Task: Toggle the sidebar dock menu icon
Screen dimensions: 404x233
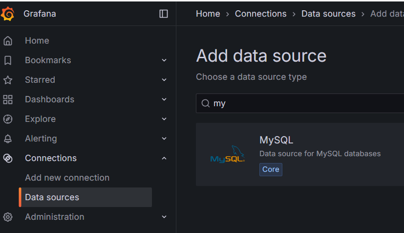Action: click(x=164, y=14)
